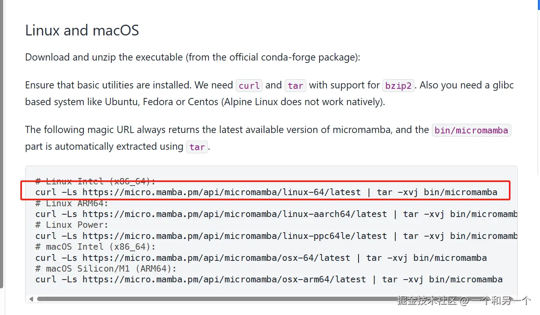Click the "# Linux Power:" comment line
Screen dimensions: 540x315
coord(72,225)
